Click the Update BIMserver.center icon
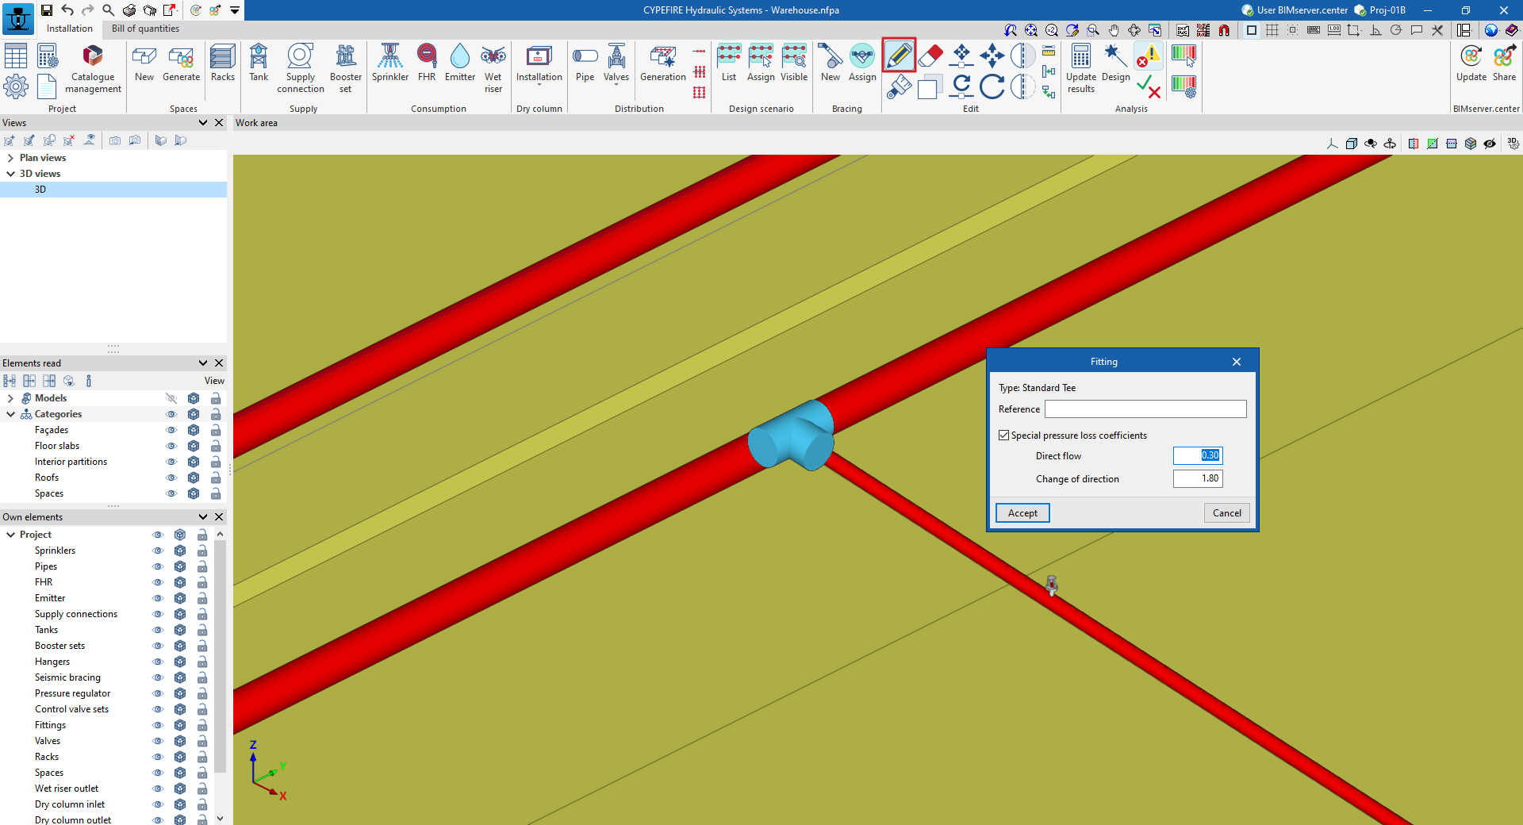This screenshot has height=825, width=1523. coord(1471,63)
